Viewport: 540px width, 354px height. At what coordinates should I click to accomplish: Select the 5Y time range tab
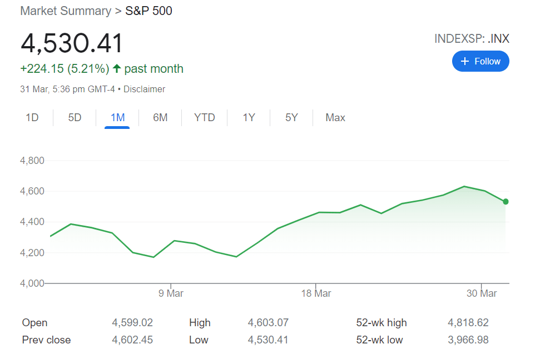pyautogui.click(x=291, y=118)
